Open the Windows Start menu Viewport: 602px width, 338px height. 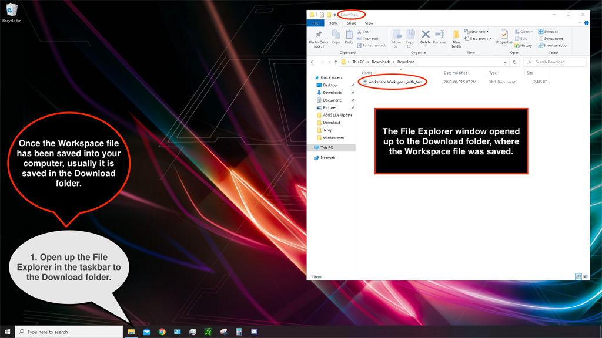[7, 332]
